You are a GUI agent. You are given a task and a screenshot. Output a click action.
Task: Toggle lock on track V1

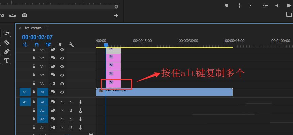click(x=34, y=92)
